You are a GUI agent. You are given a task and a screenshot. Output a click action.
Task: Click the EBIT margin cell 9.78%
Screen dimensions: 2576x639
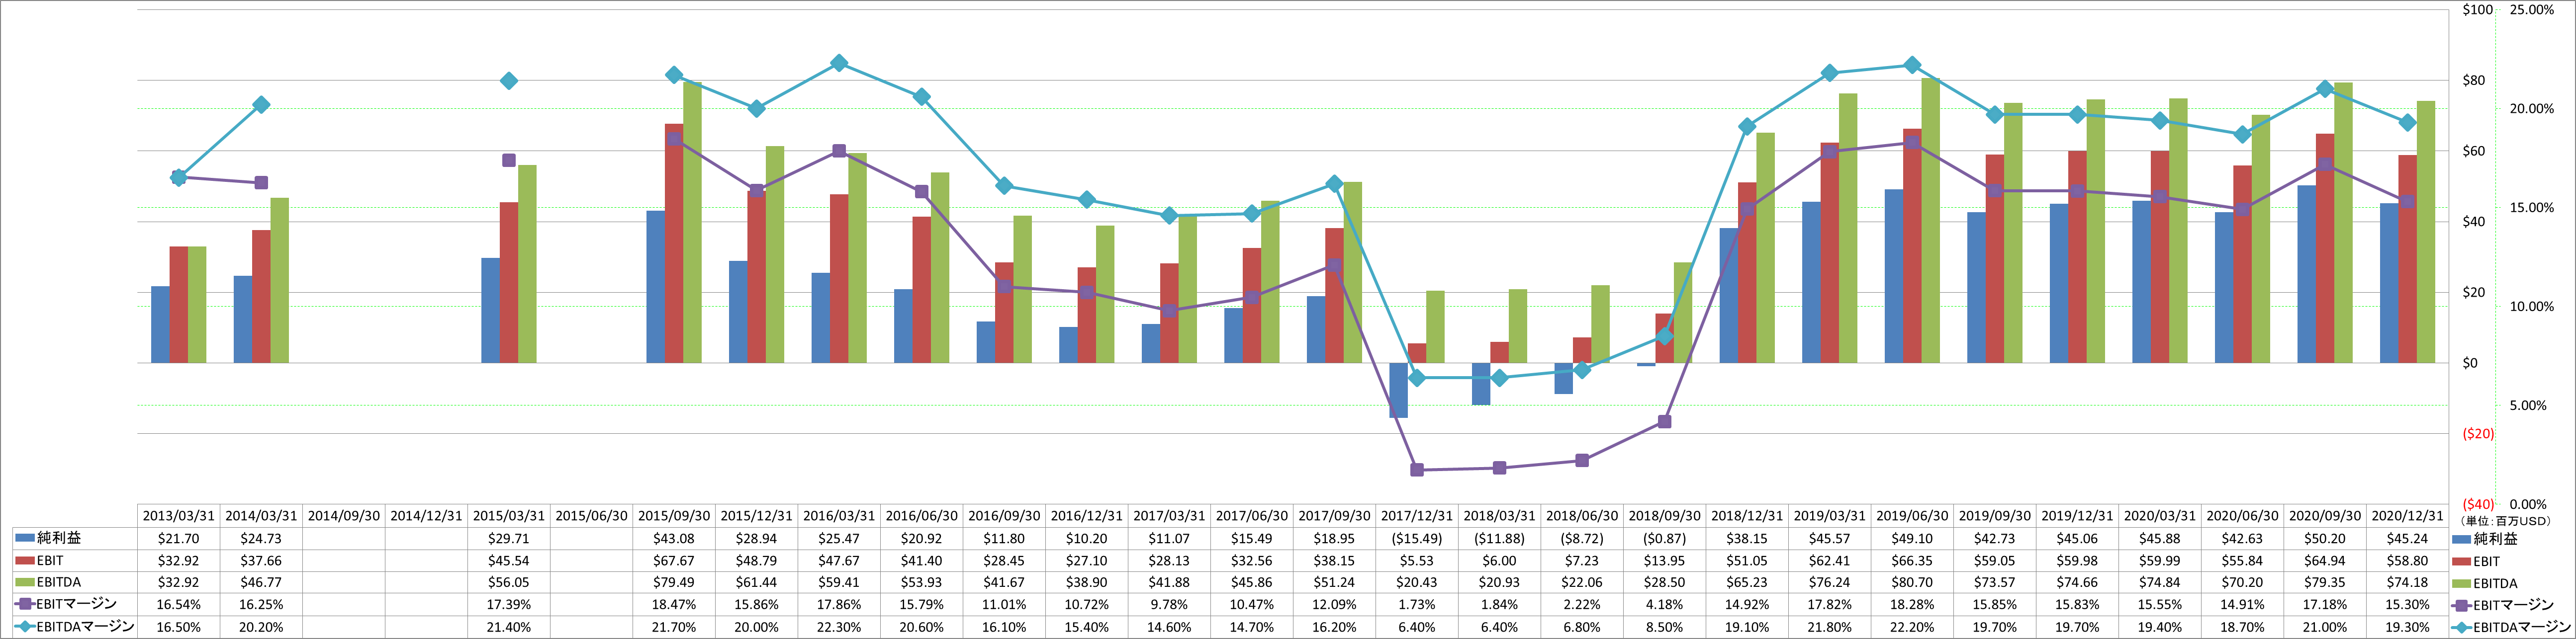[1169, 604]
